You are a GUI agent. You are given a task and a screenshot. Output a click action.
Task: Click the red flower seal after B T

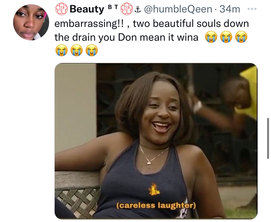click(x=127, y=8)
